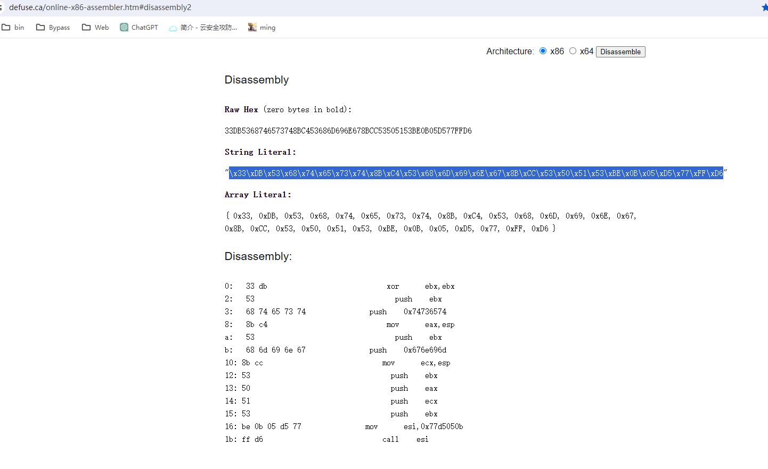
Task: Open the cloud security bookmark with Chinese title
Action: tap(203, 28)
